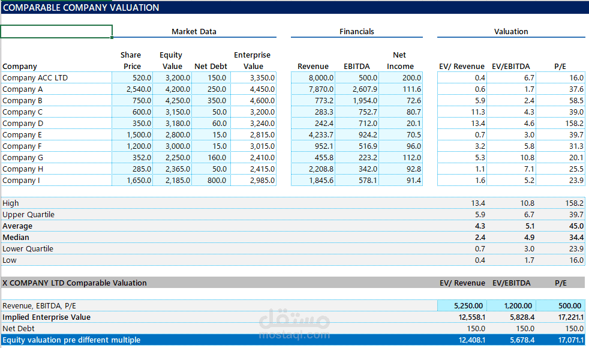Select the Lower Quartile row label

[x=28, y=249]
